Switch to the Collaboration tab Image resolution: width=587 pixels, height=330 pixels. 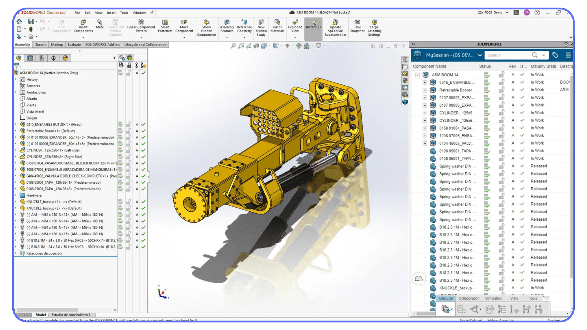click(x=469, y=299)
